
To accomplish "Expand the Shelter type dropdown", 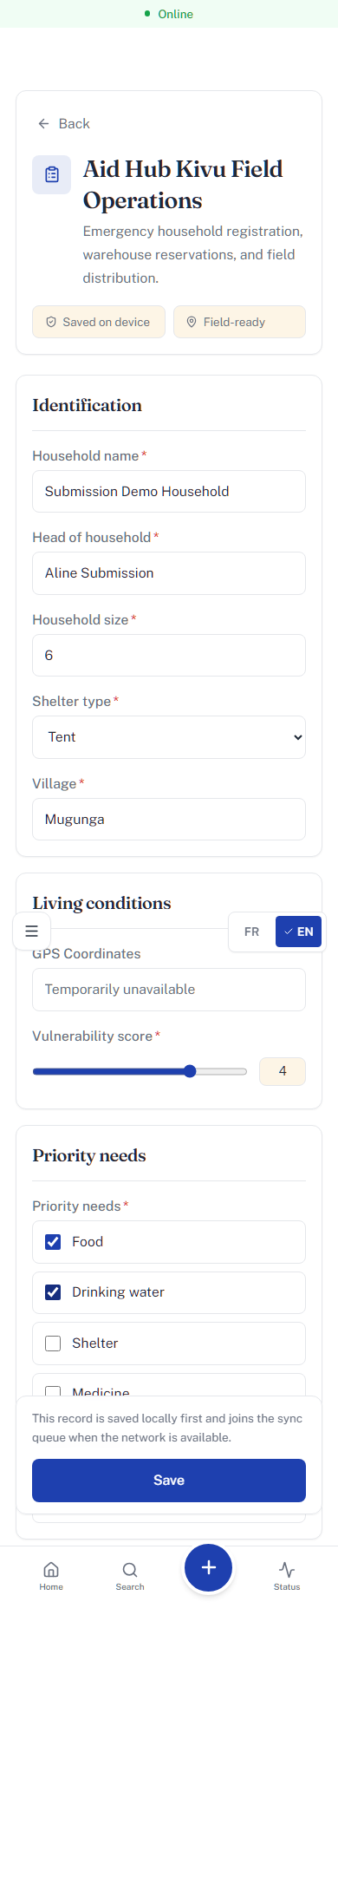I will click(169, 737).
